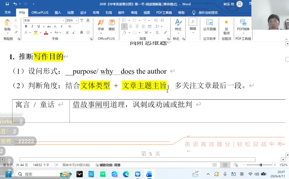Toggle center paragraph alignment
This screenshot has width=289, height=179.
click(131, 26)
